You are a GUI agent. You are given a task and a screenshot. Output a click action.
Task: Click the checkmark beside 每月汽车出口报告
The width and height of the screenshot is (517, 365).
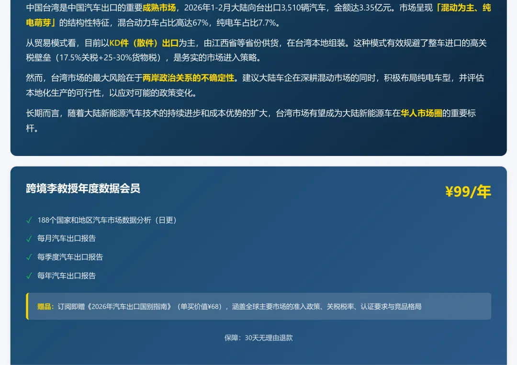click(29, 239)
